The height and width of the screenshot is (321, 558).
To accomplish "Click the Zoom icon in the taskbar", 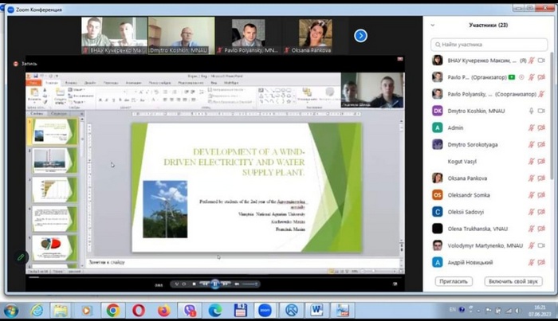I will click(265, 311).
